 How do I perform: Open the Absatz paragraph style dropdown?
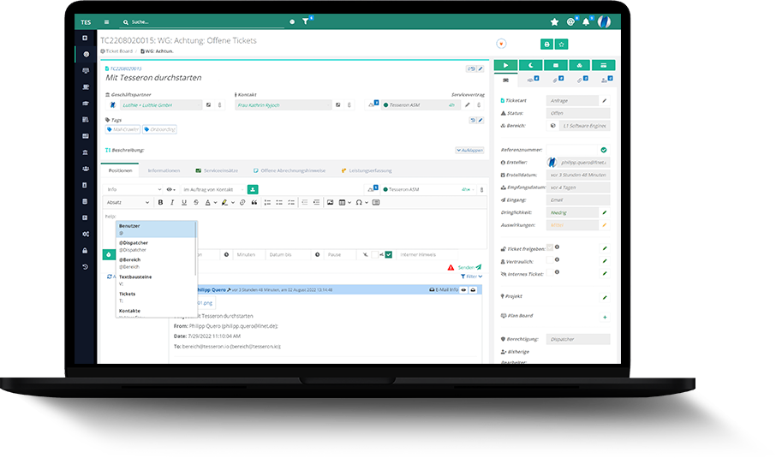128,202
